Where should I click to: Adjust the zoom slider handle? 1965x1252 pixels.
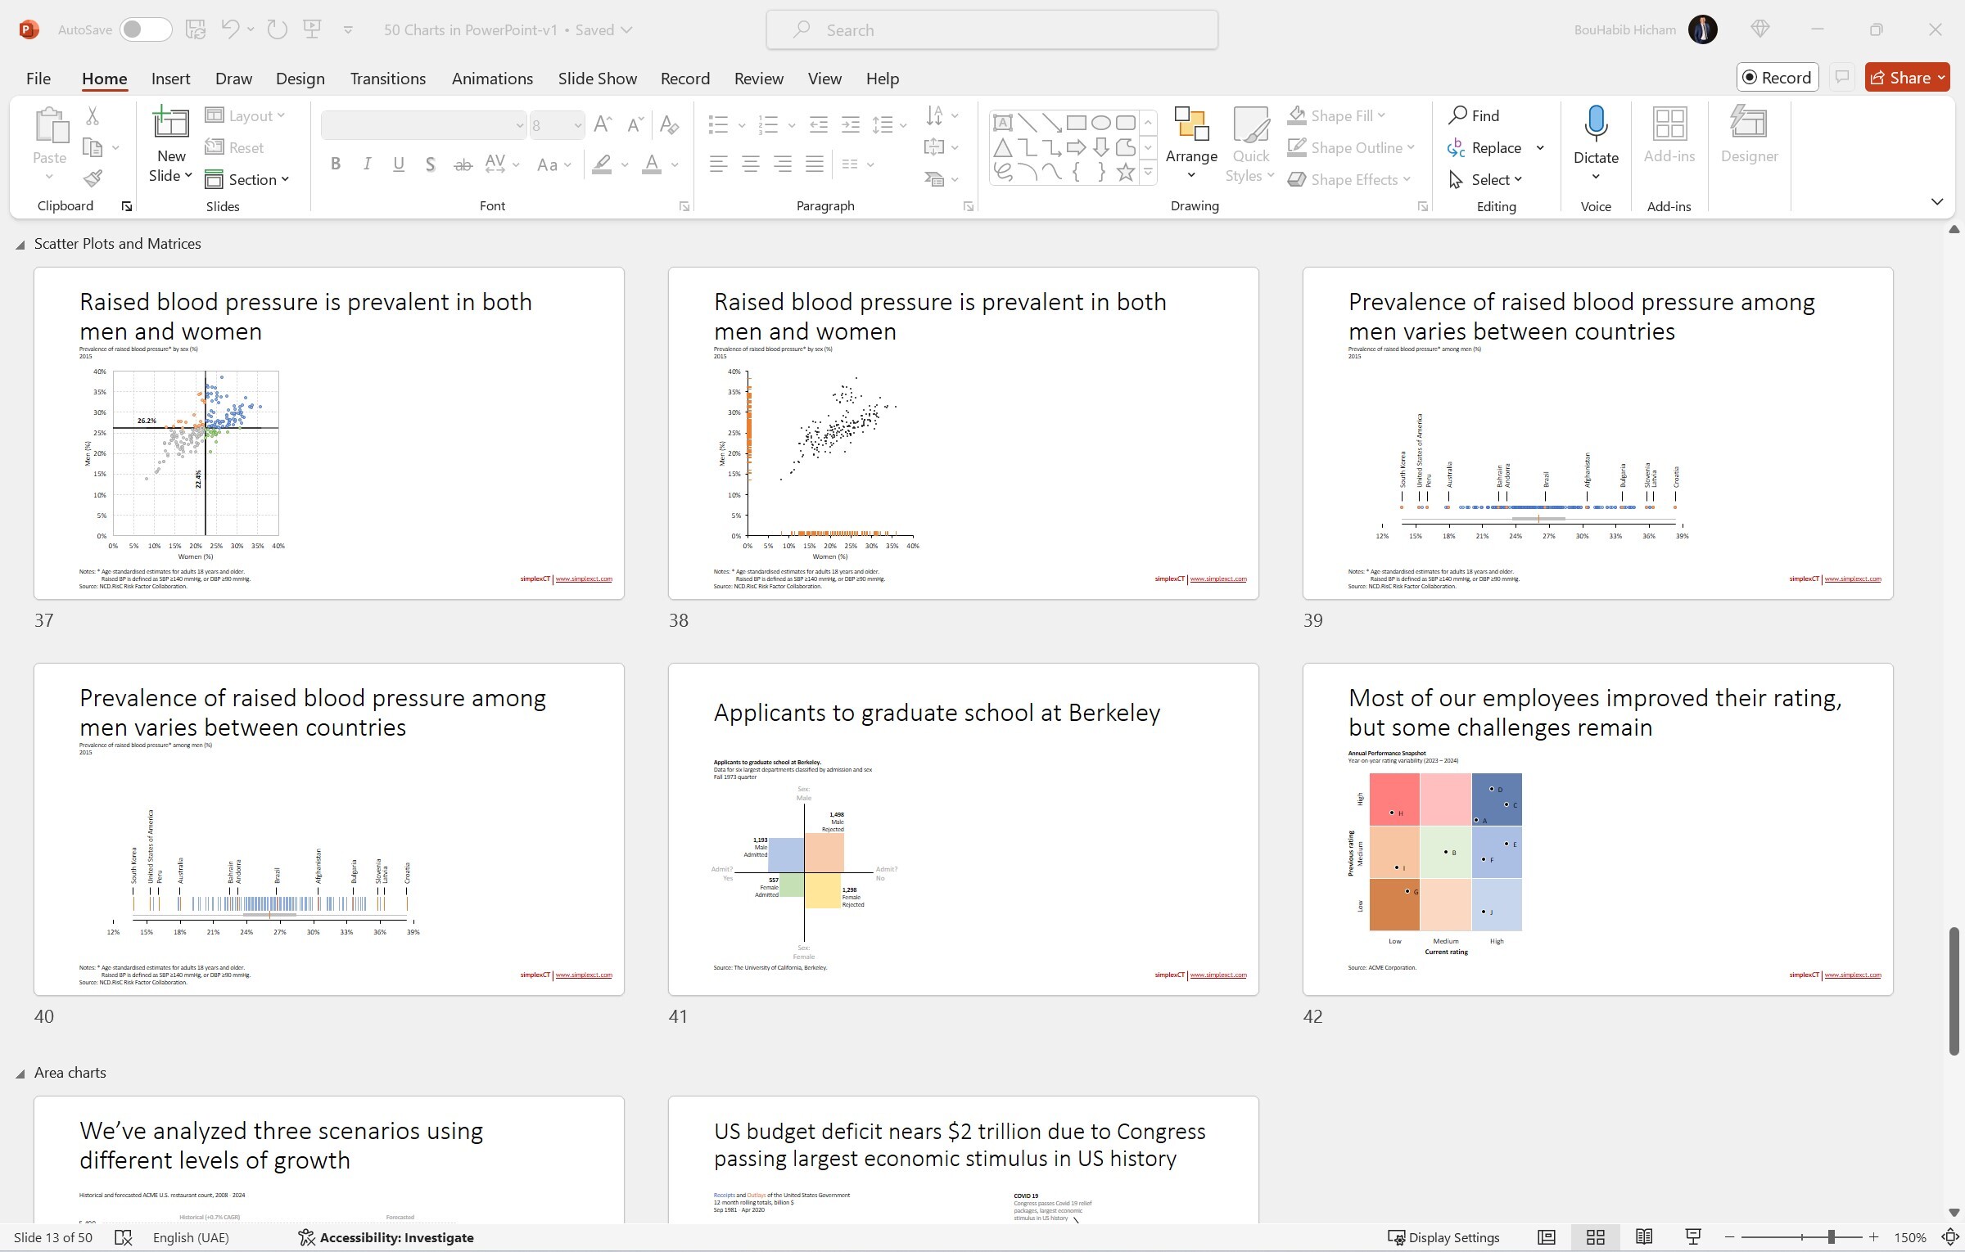[1832, 1237]
